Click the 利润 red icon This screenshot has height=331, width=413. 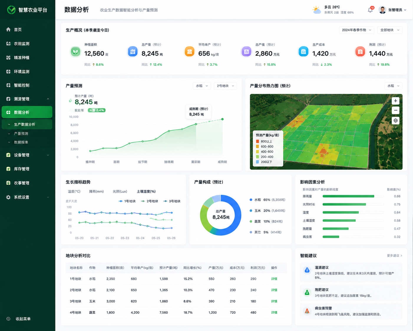[360, 52]
